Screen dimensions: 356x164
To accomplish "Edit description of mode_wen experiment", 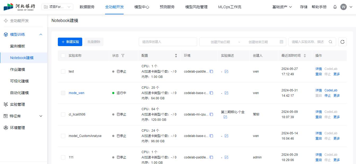I will click(x=227, y=93).
